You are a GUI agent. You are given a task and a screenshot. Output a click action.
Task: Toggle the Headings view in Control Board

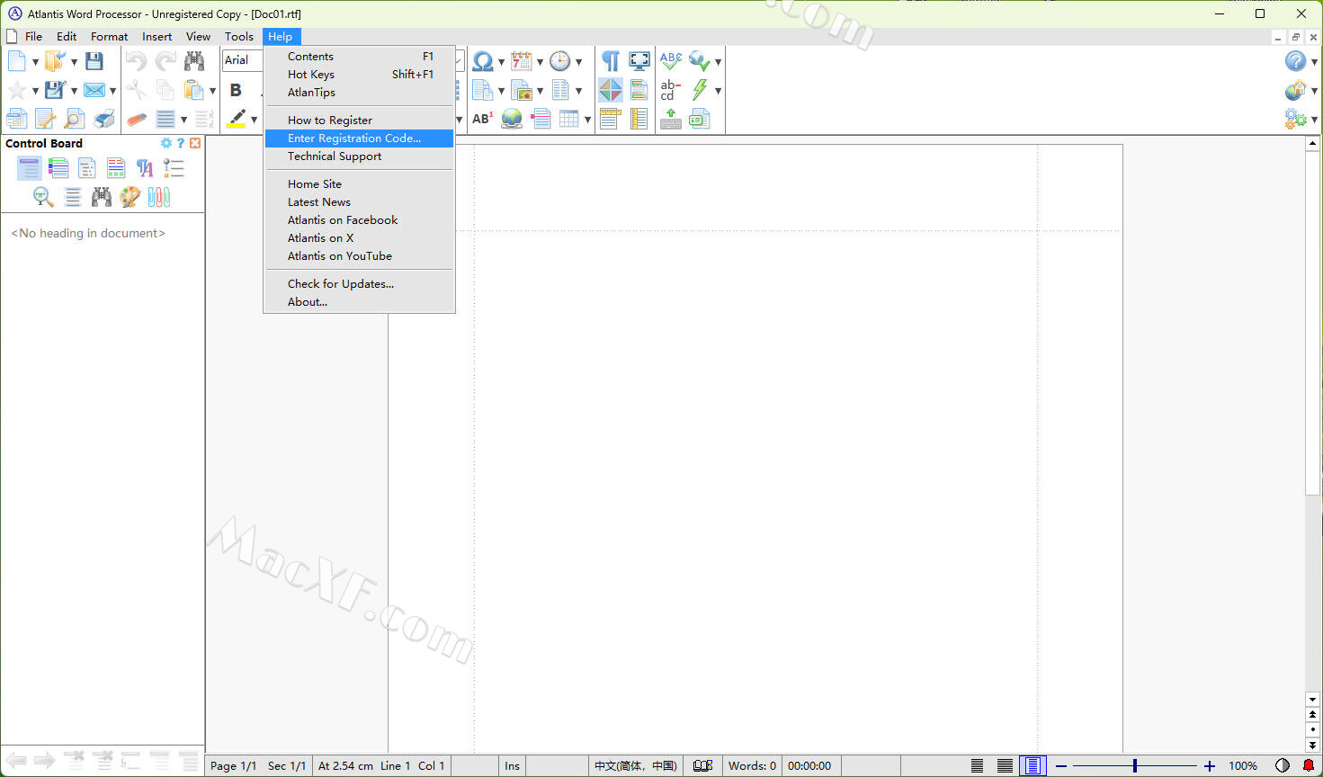coord(30,168)
